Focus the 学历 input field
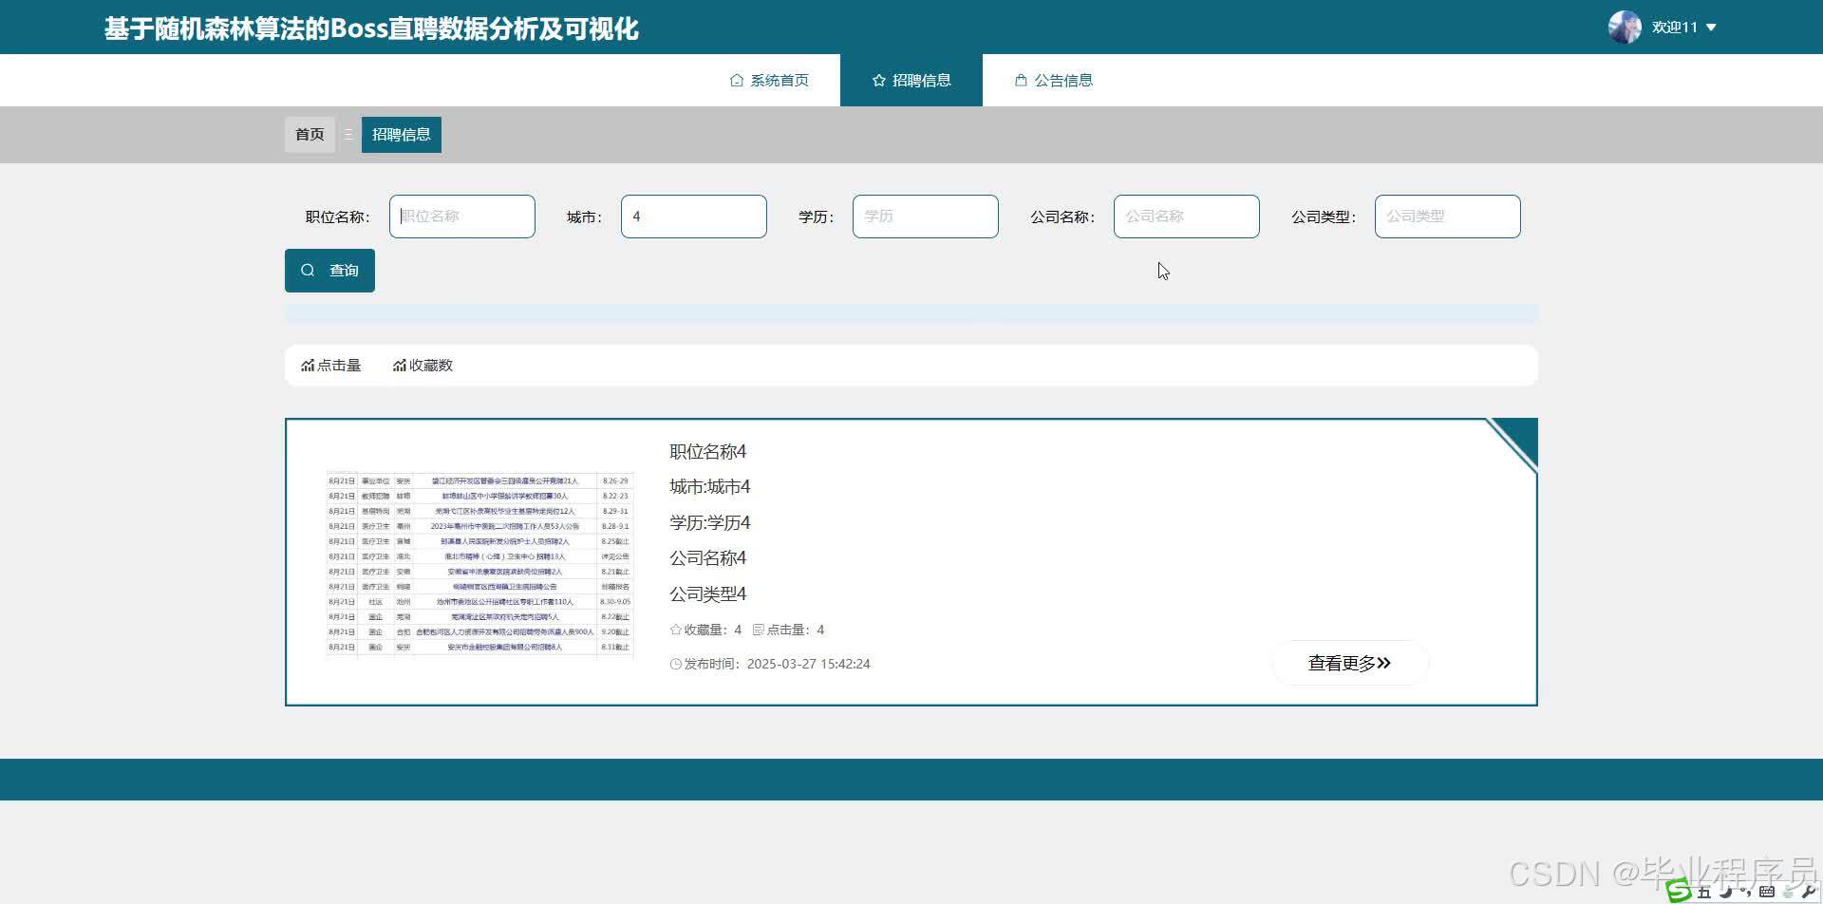The image size is (1823, 904). 926,217
